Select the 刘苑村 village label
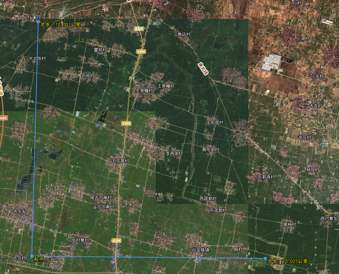Viewport: 339px width, 274px height. pyautogui.click(x=88, y=75)
